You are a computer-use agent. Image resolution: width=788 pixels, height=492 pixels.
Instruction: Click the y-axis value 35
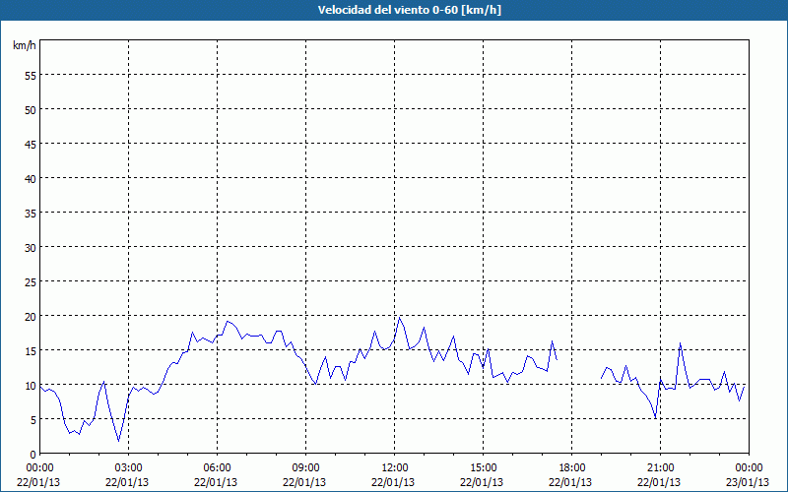click(31, 213)
